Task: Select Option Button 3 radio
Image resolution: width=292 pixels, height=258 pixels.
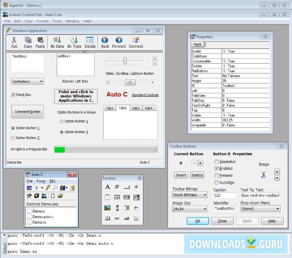Action: coord(62,122)
